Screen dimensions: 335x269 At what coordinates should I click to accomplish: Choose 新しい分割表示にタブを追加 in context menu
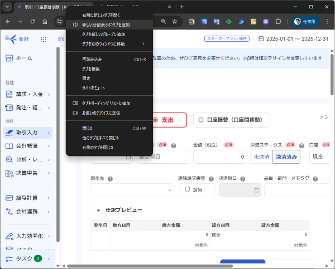pyautogui.click(x=106, y=25)
